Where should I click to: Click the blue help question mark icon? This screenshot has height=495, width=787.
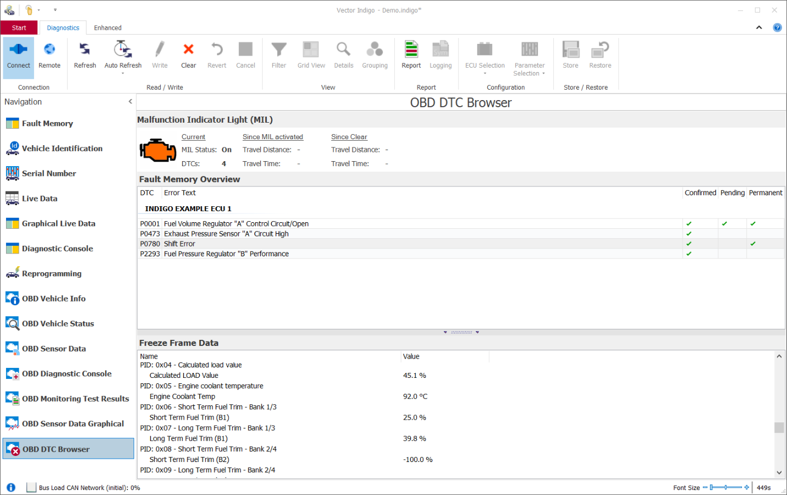777,28
